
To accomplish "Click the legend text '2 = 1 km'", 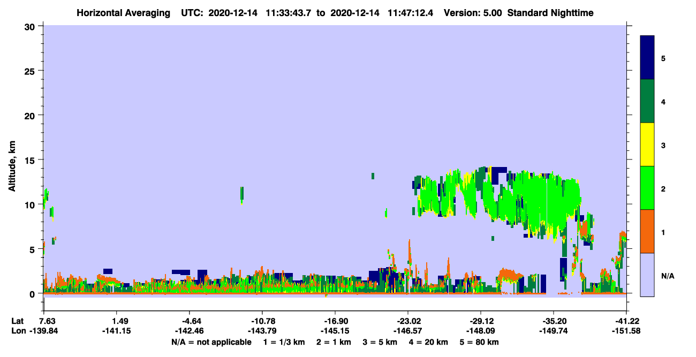I will [334, 342].
